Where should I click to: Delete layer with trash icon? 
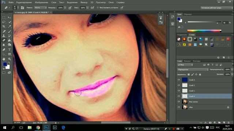point(229,123)
